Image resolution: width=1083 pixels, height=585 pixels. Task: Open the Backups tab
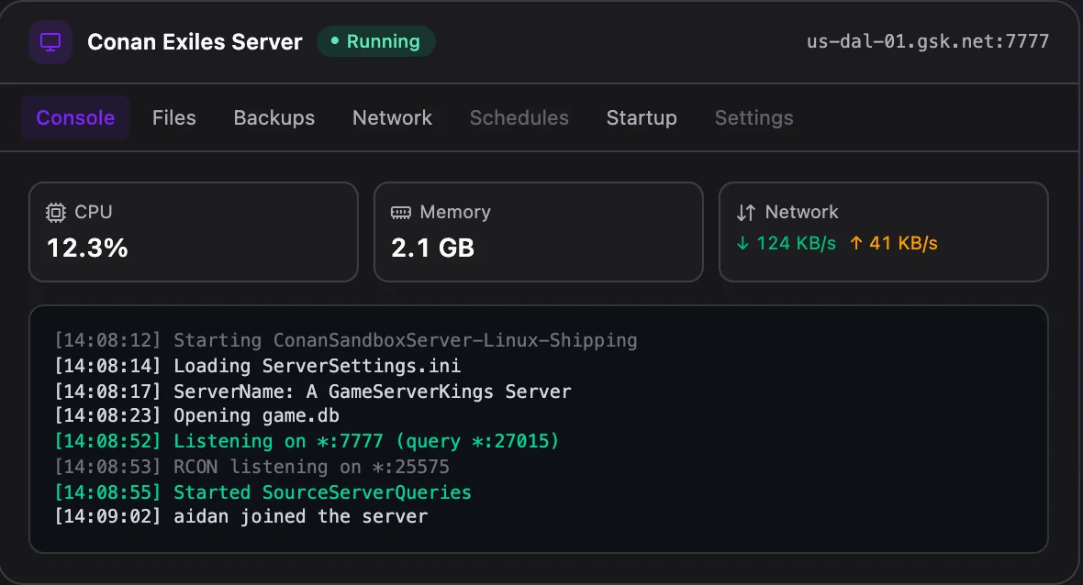pos(274,118)
